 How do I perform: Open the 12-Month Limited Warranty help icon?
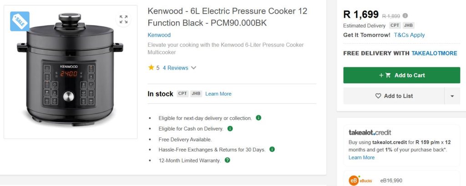[228, 160]
